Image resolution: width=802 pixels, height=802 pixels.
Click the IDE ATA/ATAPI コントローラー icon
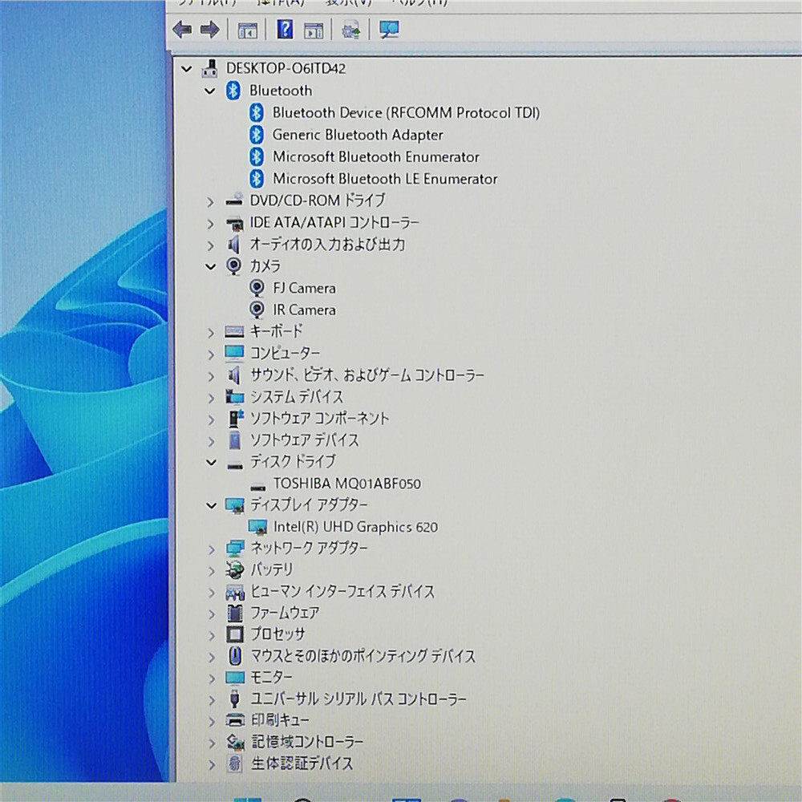point(234,222)
